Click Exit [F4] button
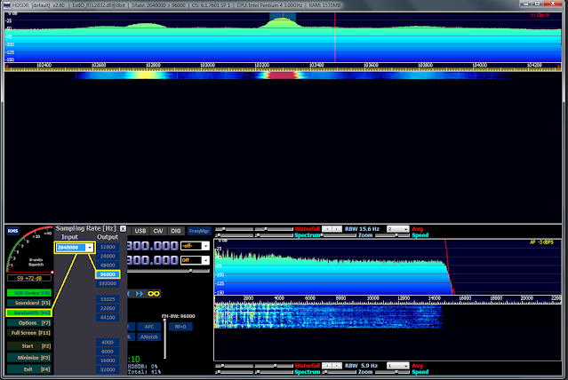Image resolution: width=568 pixels, height=380 pixels. coord(29,369)
